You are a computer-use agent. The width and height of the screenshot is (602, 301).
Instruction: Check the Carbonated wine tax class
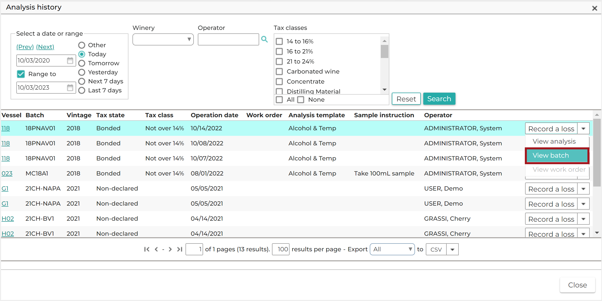pos(279,72)
